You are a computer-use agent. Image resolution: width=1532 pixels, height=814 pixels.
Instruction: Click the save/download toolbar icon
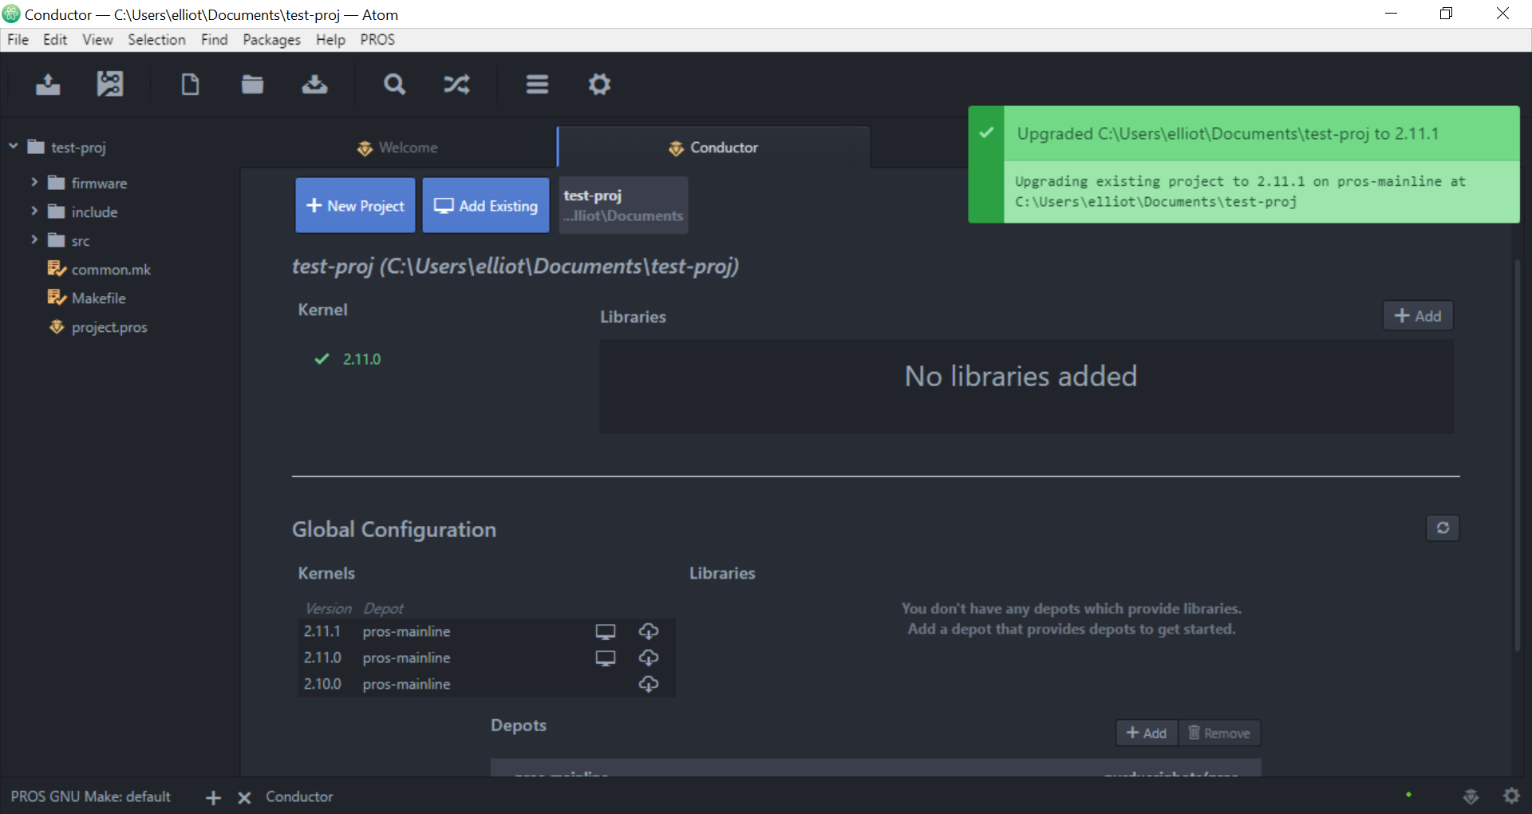(314, 85)
